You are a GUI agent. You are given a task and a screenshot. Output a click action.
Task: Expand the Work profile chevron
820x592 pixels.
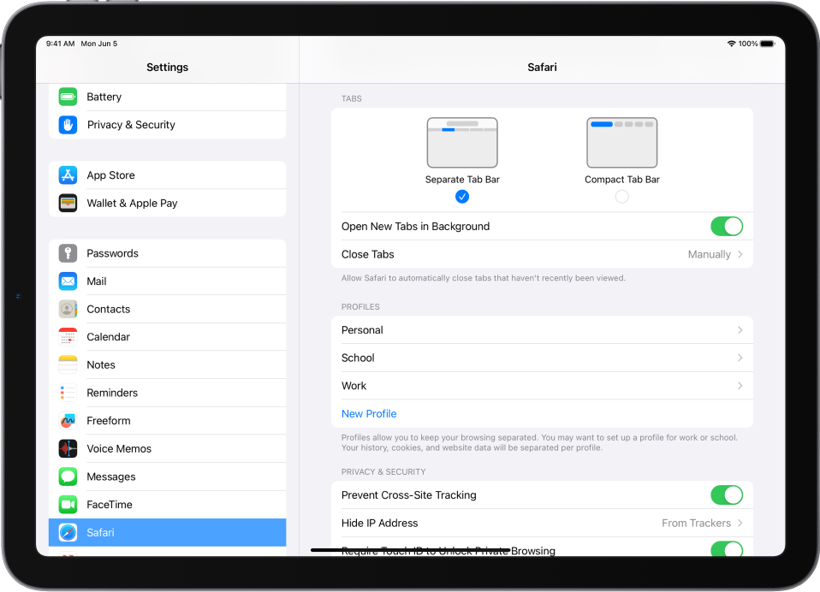click(740, 386)
